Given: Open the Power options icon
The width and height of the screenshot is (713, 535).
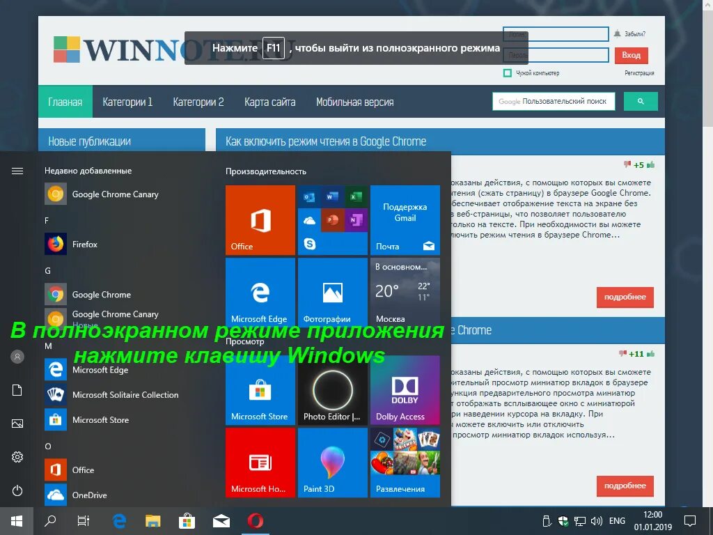Looking at the screenshot, I should coord(17,490).
